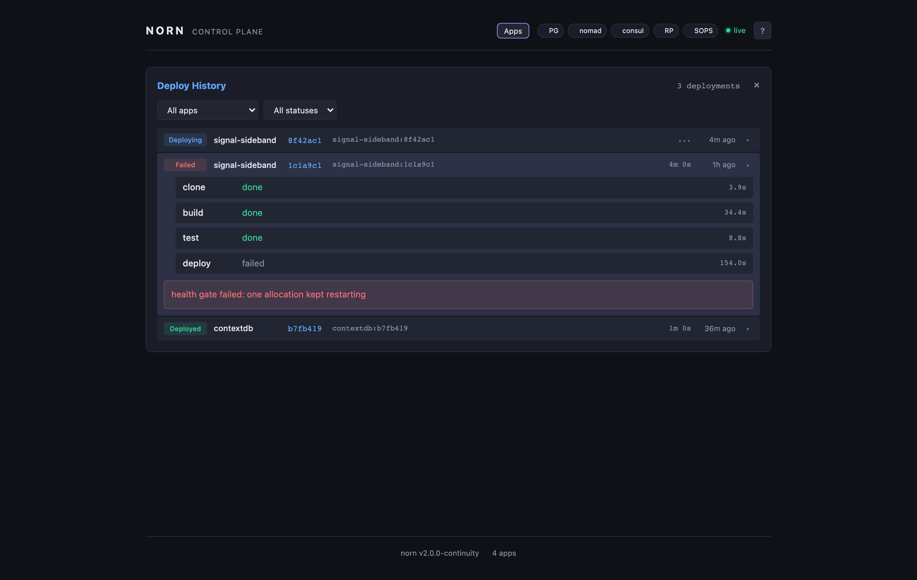Click the 3.9s clone step duration
The width and height of the screenshot is (917, 580).
(x=737, y=187)
